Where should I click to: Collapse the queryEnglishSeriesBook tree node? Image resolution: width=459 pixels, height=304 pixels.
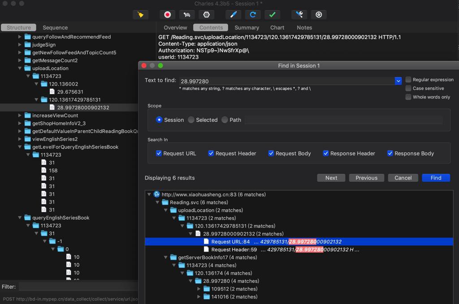click(20, 218)
